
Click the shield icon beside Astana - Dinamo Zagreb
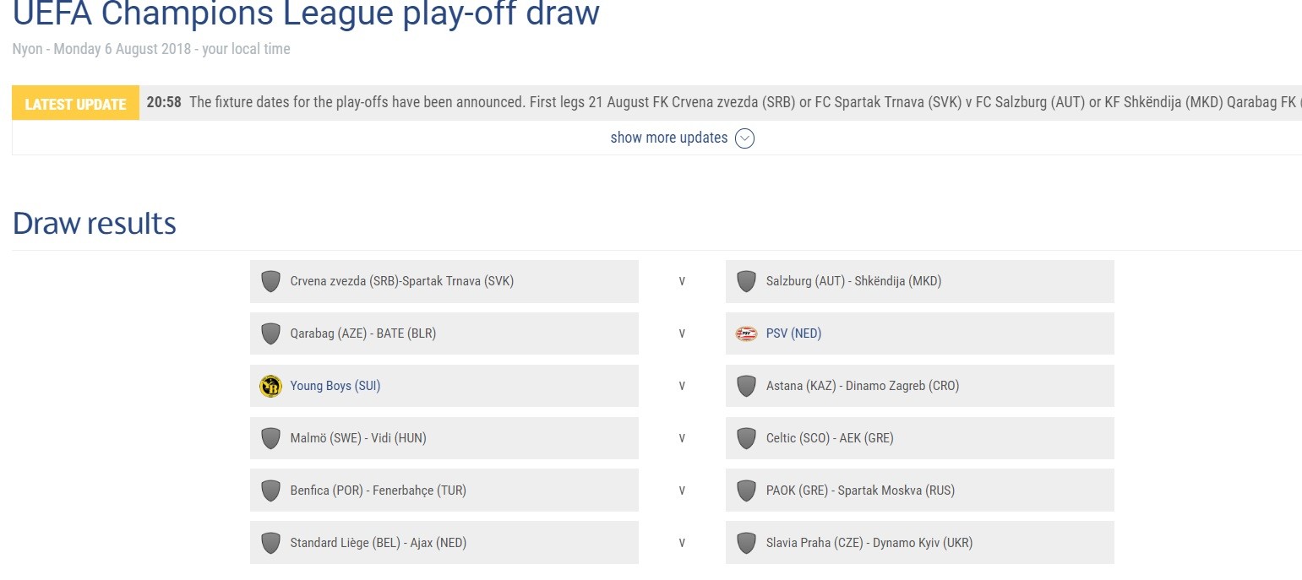point(746,386)
